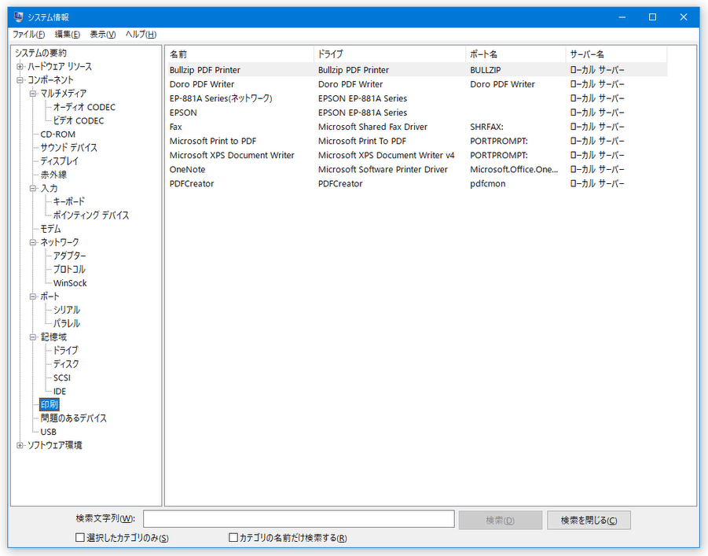Select the Microsoft XPS Document Writer name cell
The image size is (708, 556).
coord(232,156)
